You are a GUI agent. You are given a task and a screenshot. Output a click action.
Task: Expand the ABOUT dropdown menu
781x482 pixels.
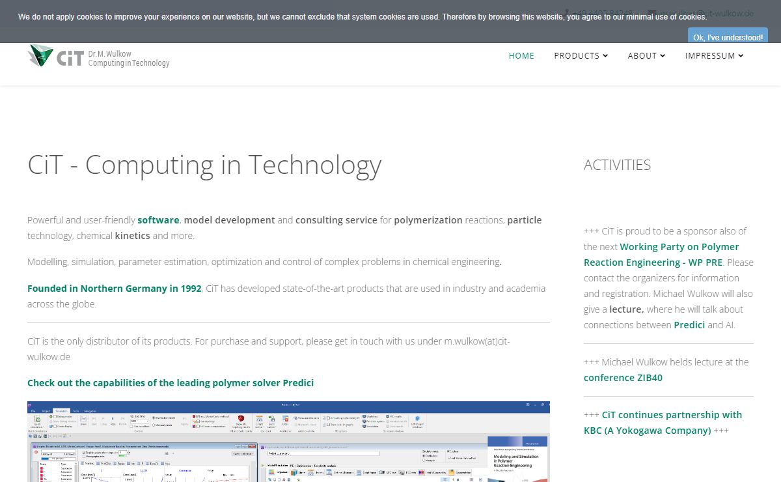pyautogui.click(x=646, y=56)
